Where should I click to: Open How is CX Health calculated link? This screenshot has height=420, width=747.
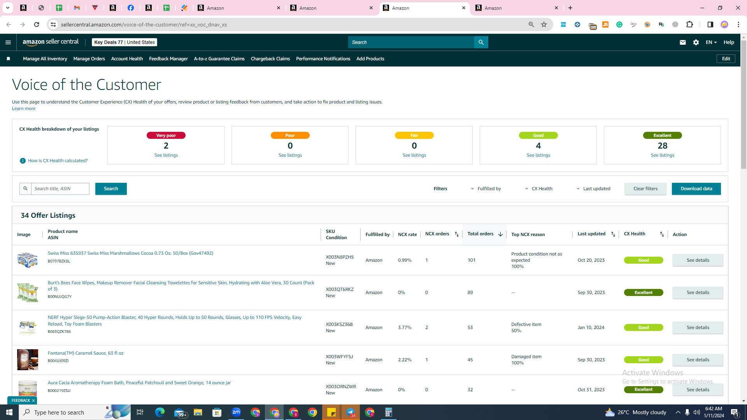click(x=58, y=161)
